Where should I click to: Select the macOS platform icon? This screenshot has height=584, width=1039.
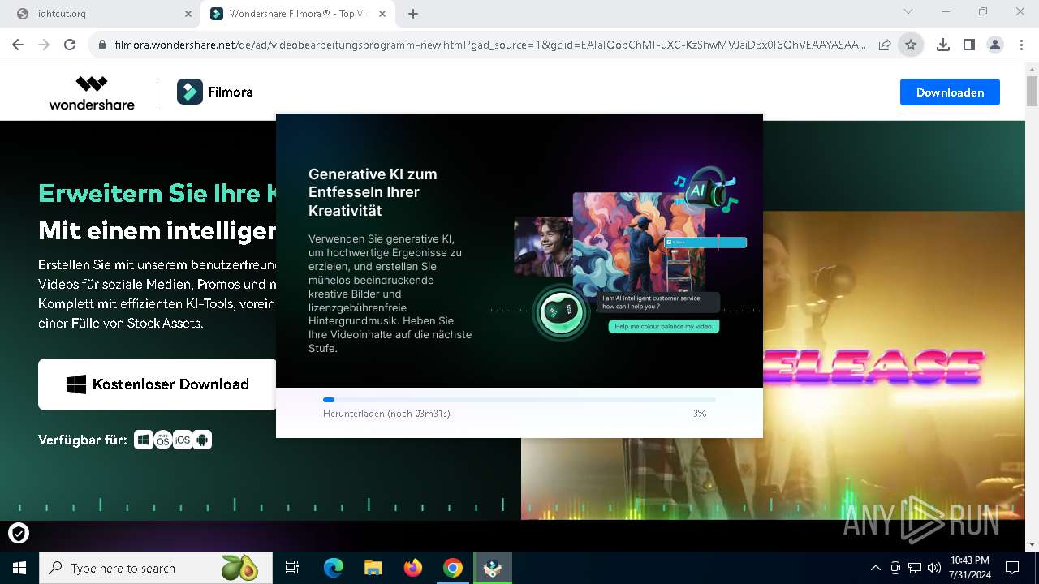pyautogui.click(x=163, y=440)
